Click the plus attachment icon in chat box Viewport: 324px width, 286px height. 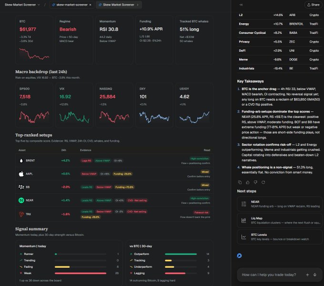(307, 275)
